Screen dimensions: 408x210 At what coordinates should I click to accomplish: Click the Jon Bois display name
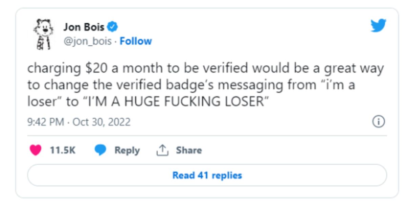coord(84,27)
